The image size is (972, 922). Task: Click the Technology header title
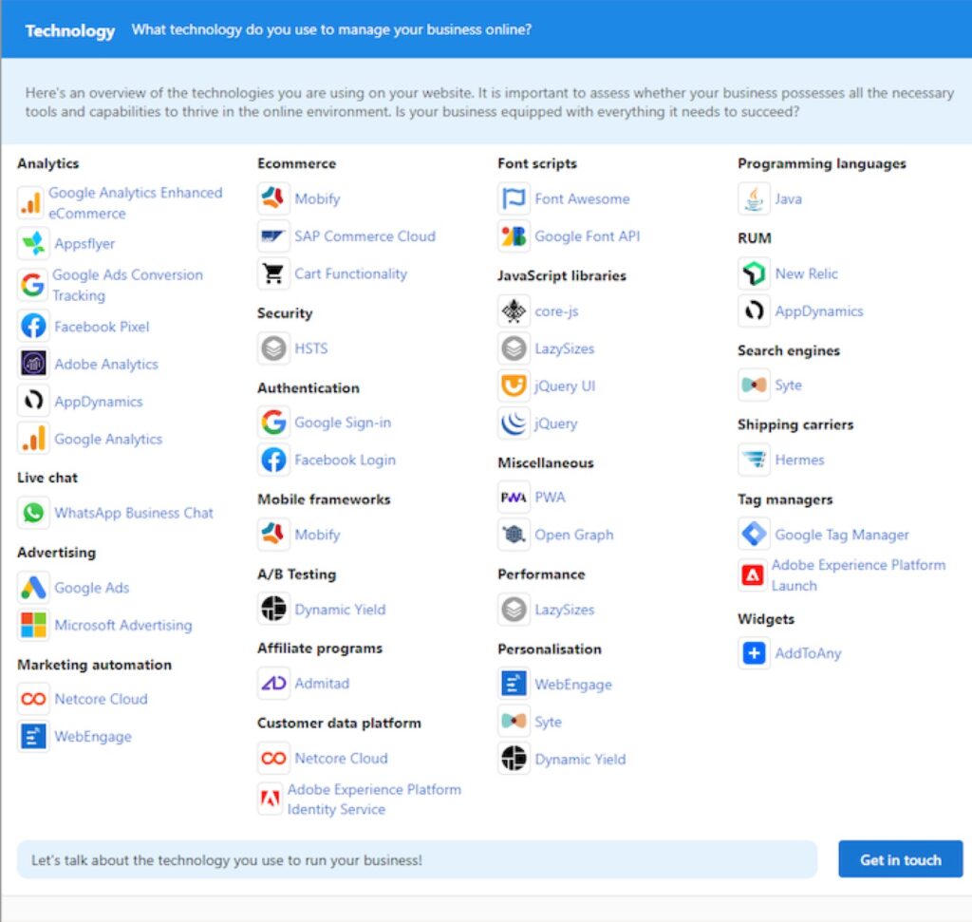pyautogui.click(x=70, y=30)
